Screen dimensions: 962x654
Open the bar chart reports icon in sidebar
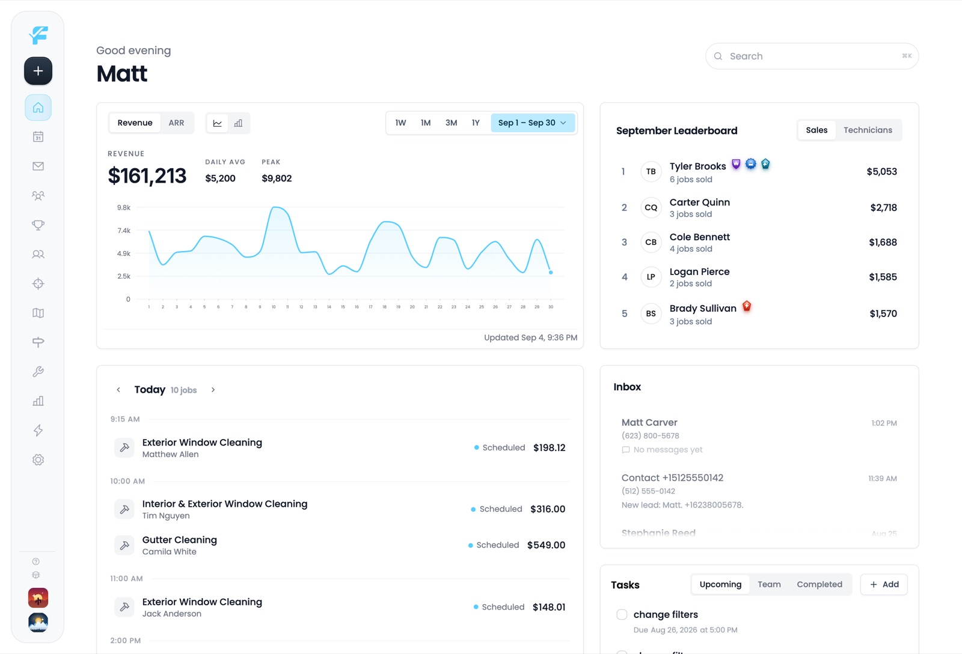(x=38, y=401)
